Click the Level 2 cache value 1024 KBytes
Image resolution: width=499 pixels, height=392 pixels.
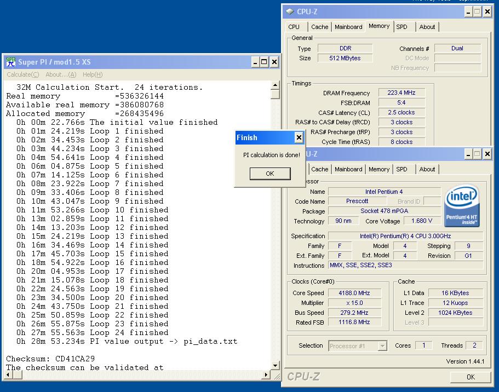455,313
